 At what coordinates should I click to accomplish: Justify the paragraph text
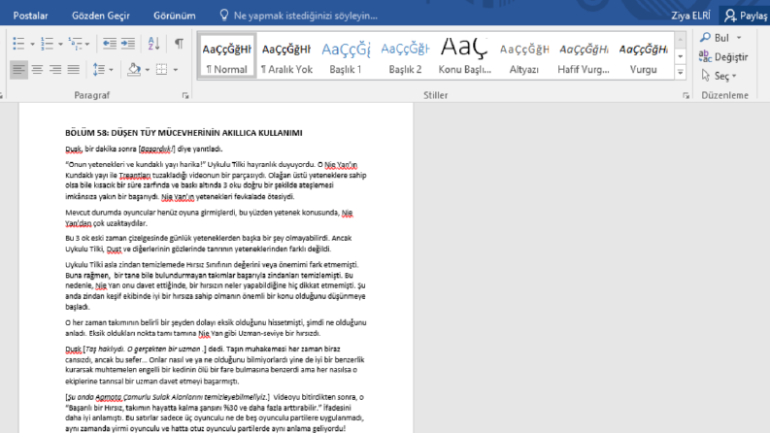(x=73, y=70)
